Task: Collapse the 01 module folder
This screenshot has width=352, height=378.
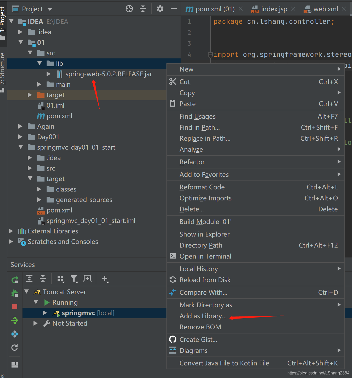Action: [x=21, y=42]
